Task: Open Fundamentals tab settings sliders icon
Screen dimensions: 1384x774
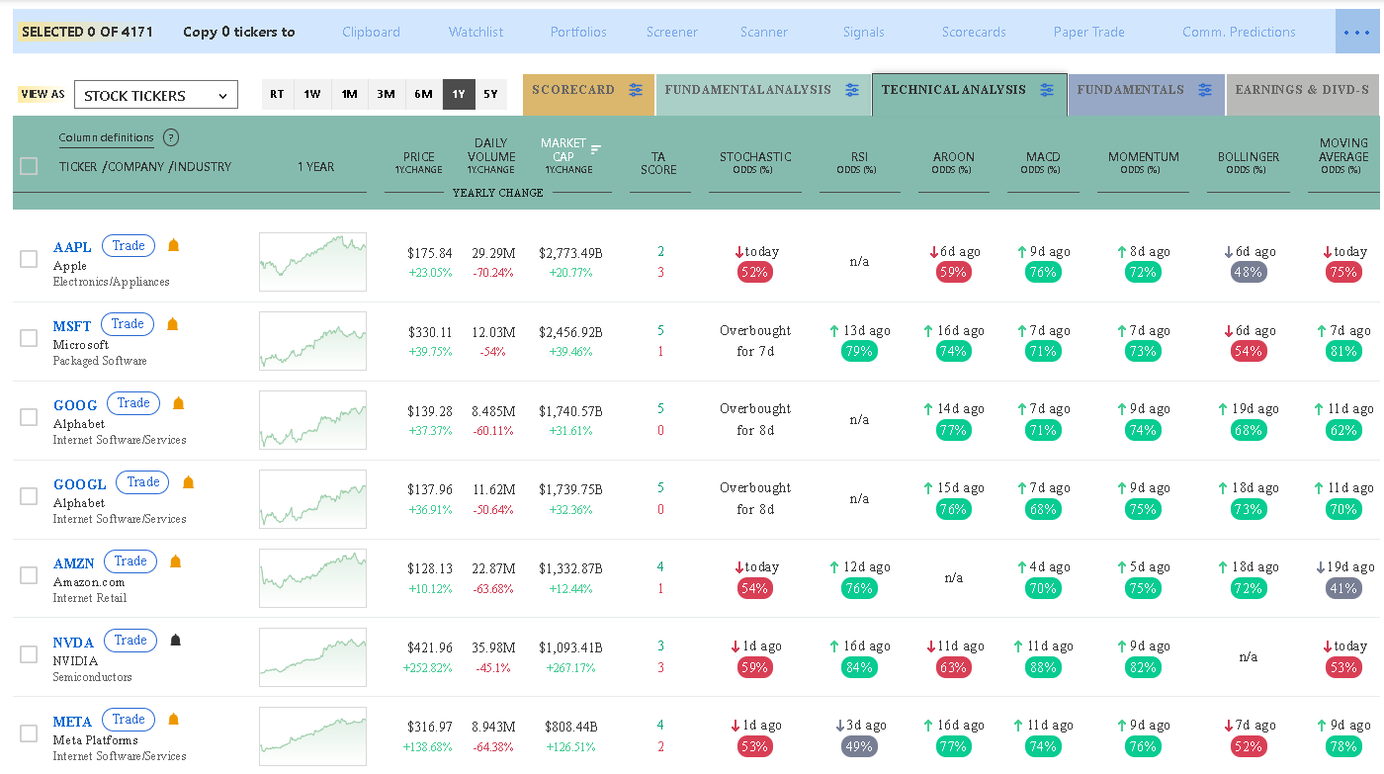Action: point(1204,90)
